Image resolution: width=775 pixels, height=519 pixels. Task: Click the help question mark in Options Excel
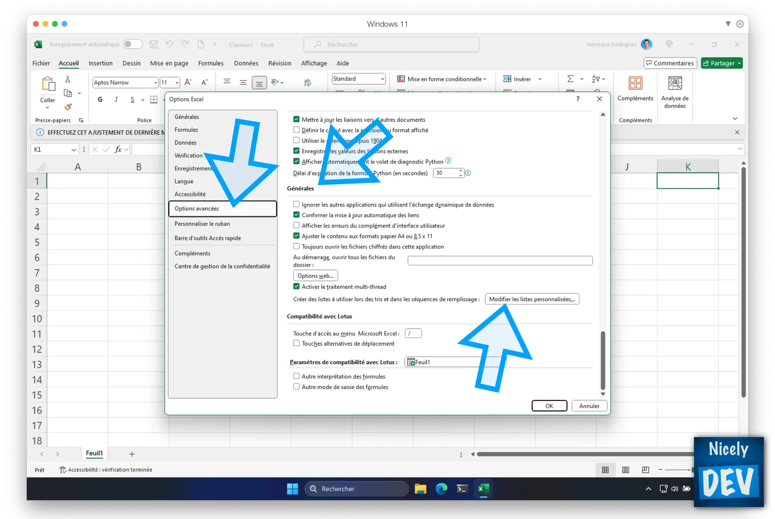[x=578, y=99]
